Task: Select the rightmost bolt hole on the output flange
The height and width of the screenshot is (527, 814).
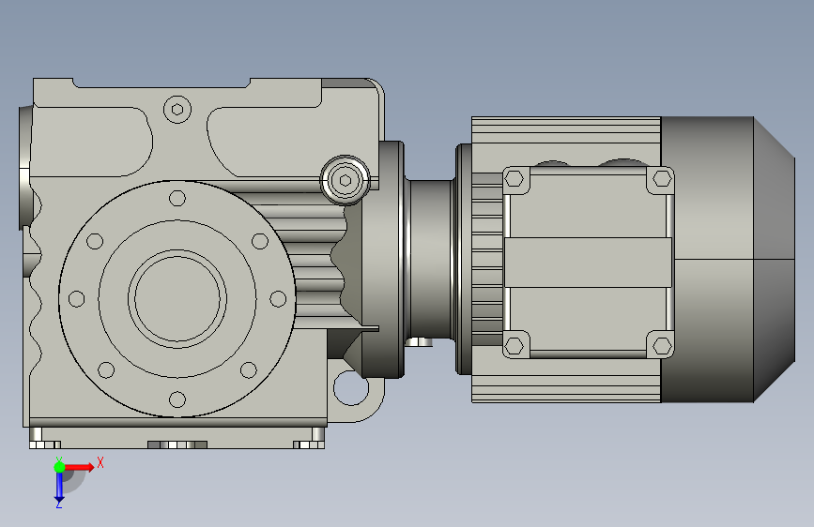Action: (x=278, y=299)
